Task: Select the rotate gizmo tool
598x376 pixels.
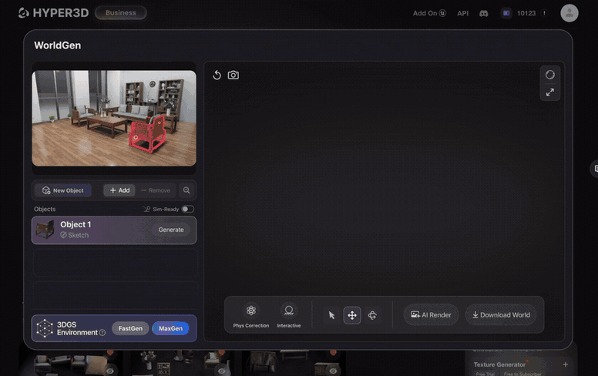Action: click(x=372, y=315)
